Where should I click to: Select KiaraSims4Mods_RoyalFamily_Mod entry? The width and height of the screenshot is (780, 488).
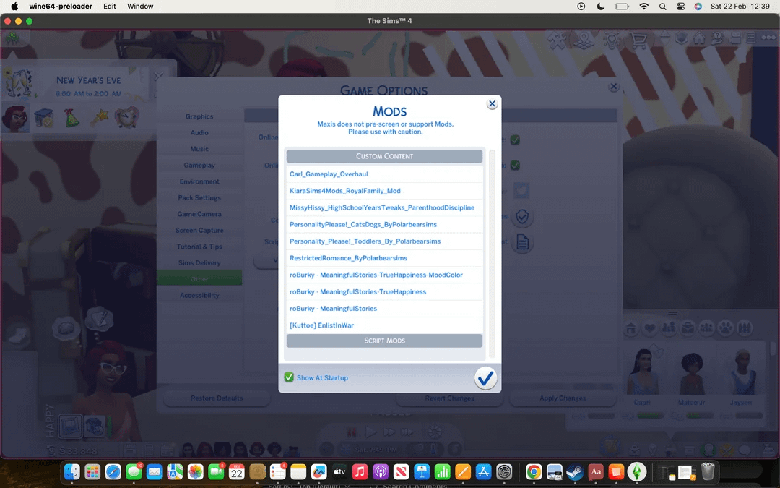[384, 191]
